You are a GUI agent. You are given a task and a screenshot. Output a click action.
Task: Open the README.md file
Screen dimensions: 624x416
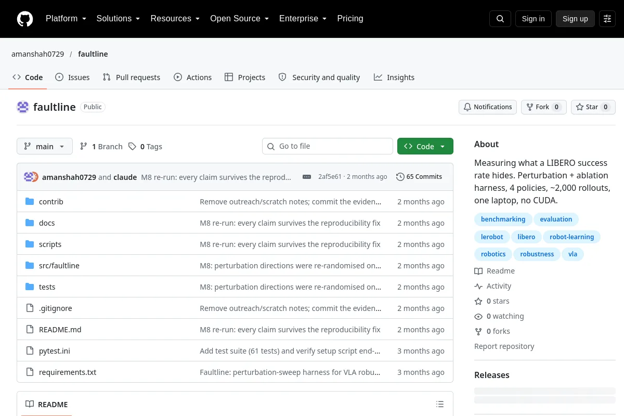[60, 330]
